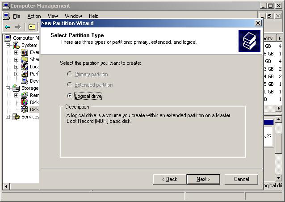Cancel the New Partition Wizard
Viewport: 285px width, 202px height.
(x=241, y=179)
